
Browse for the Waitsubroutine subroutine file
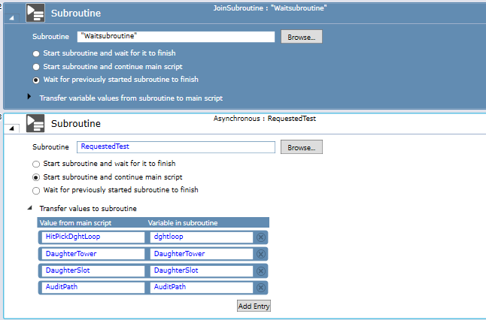302,36
